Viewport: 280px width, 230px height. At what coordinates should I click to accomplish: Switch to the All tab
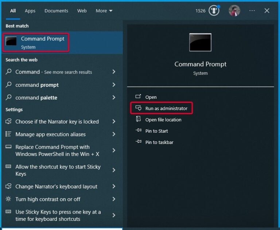point(13,11)
